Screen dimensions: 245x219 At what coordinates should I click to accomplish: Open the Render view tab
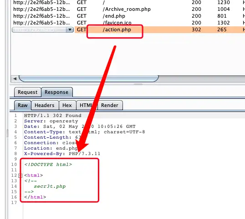tap(110, 105)
